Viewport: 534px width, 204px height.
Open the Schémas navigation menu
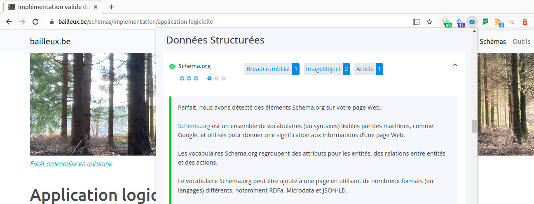coord(493,41)
